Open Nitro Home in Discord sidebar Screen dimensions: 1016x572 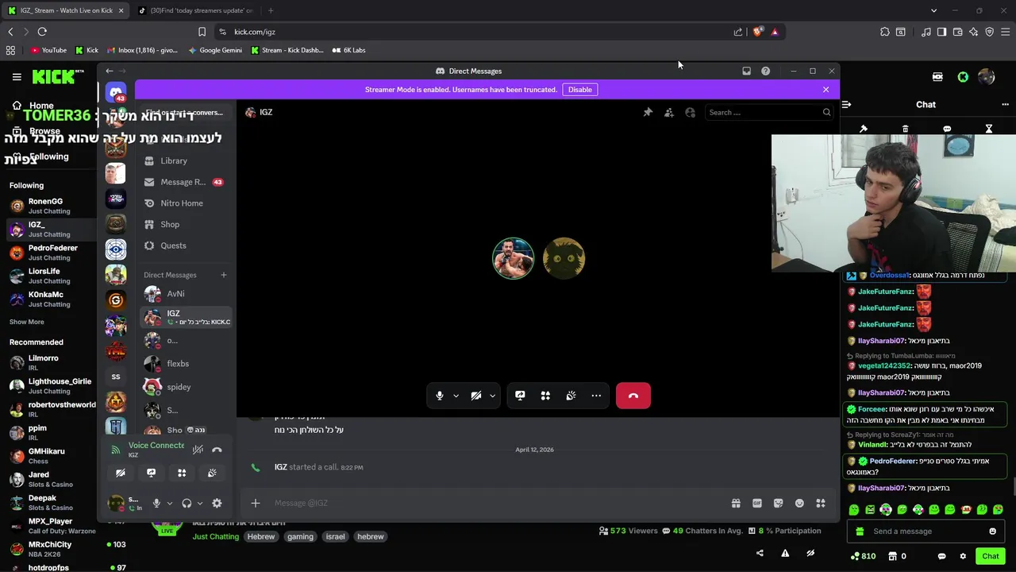[186, 203]
